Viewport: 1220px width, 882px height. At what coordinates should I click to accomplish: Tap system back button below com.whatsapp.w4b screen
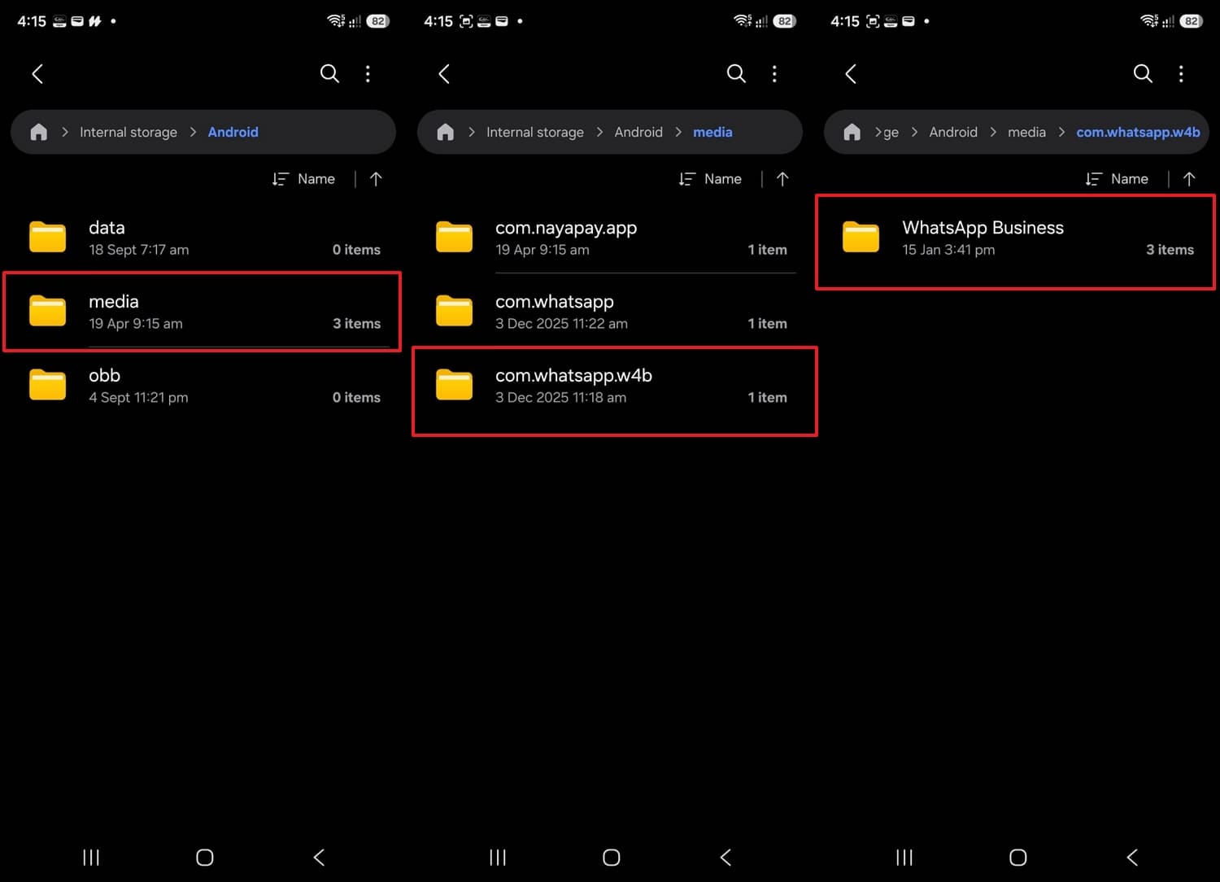pos(1132,857)
